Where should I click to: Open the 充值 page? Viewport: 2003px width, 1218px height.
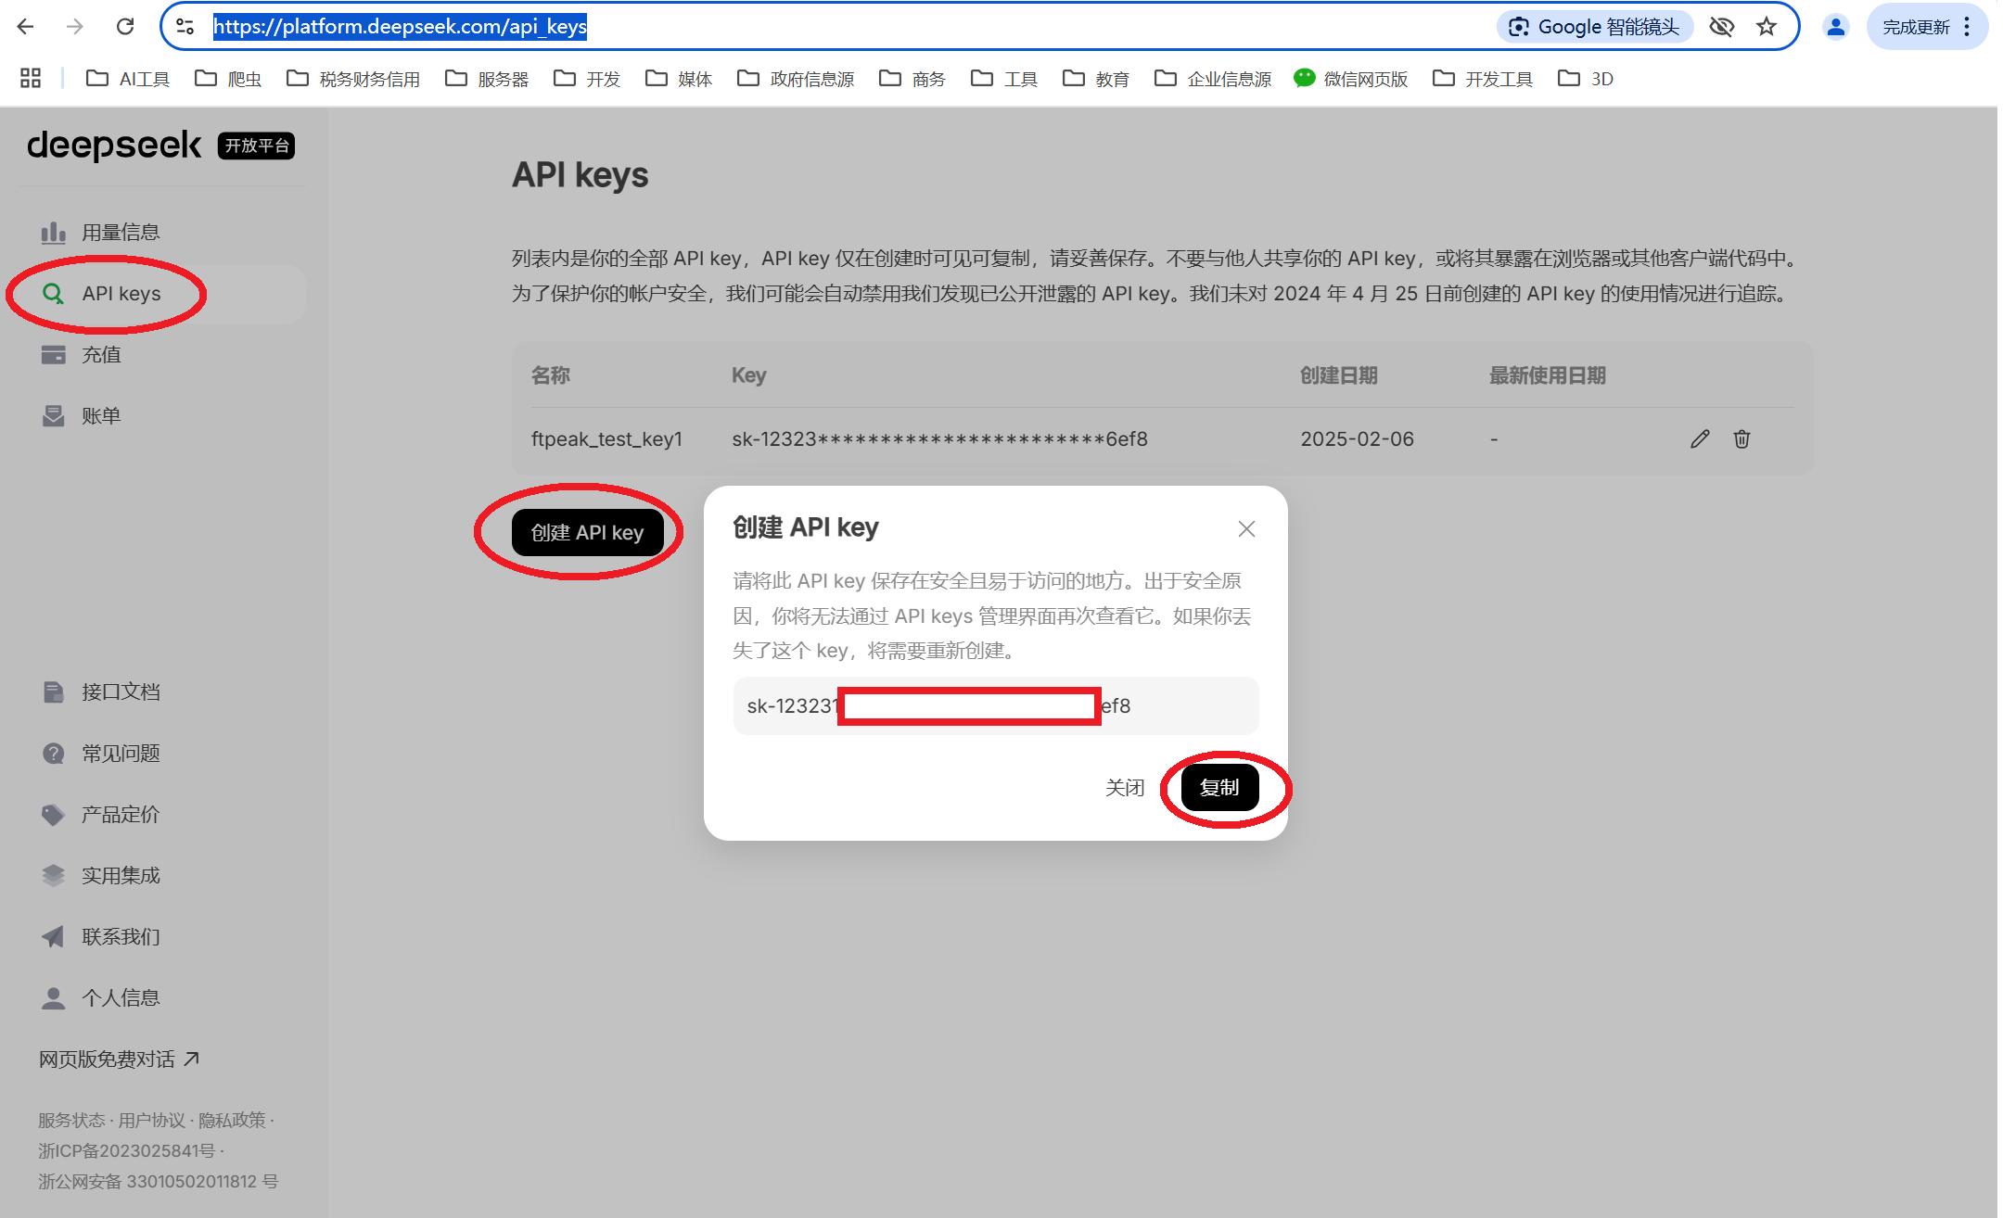click(101, 355)
